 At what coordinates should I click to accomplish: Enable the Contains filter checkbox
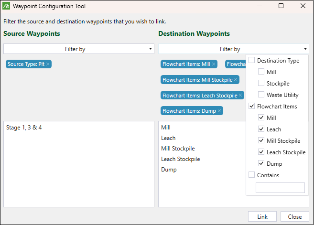(252, 175)
